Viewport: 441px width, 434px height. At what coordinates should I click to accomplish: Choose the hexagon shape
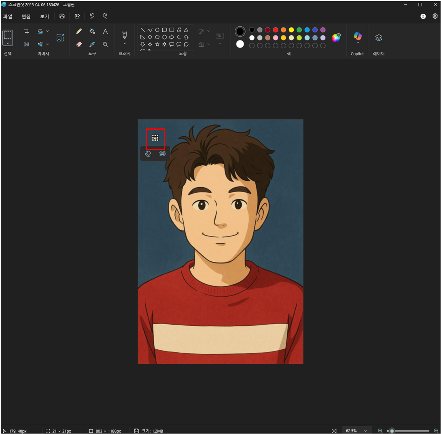165,37
